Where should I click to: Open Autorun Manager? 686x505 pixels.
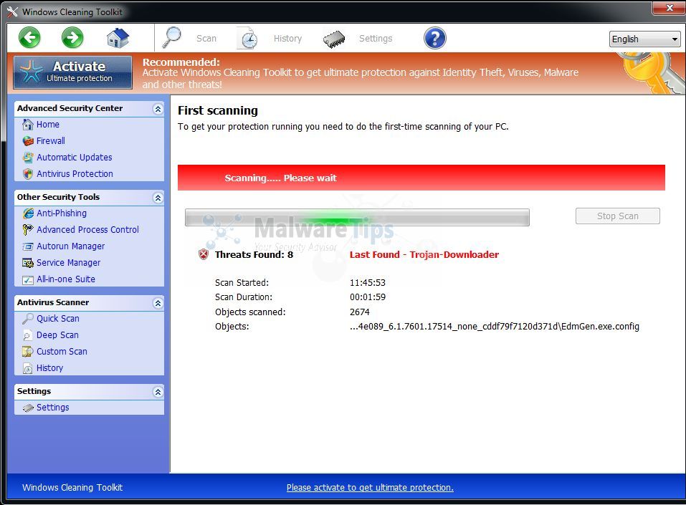[x=70, y=246]
